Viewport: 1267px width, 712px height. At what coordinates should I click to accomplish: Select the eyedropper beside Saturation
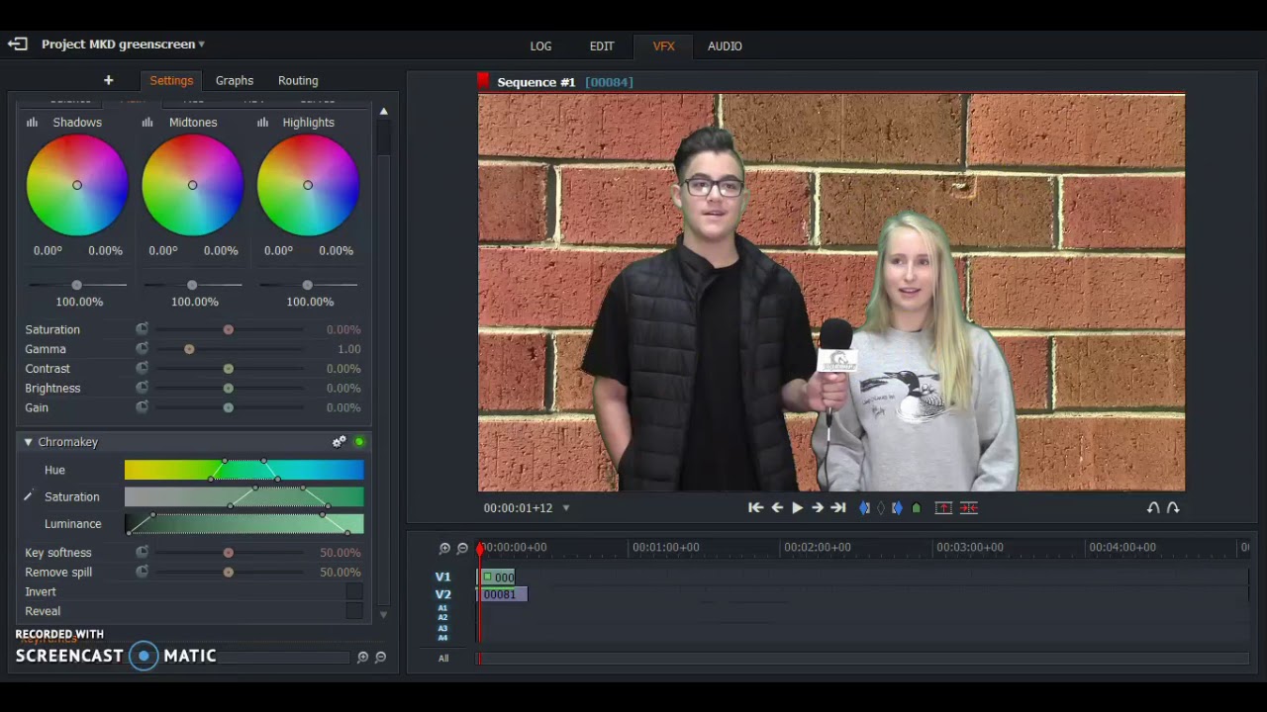28,496
